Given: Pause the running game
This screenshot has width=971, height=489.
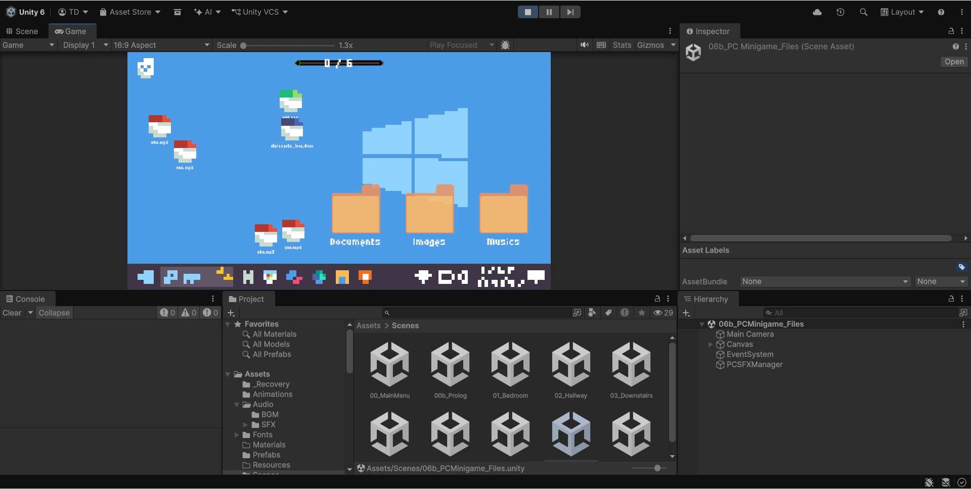Looking at the screenshot, I should pyautogui.click(x=549, y=12).
